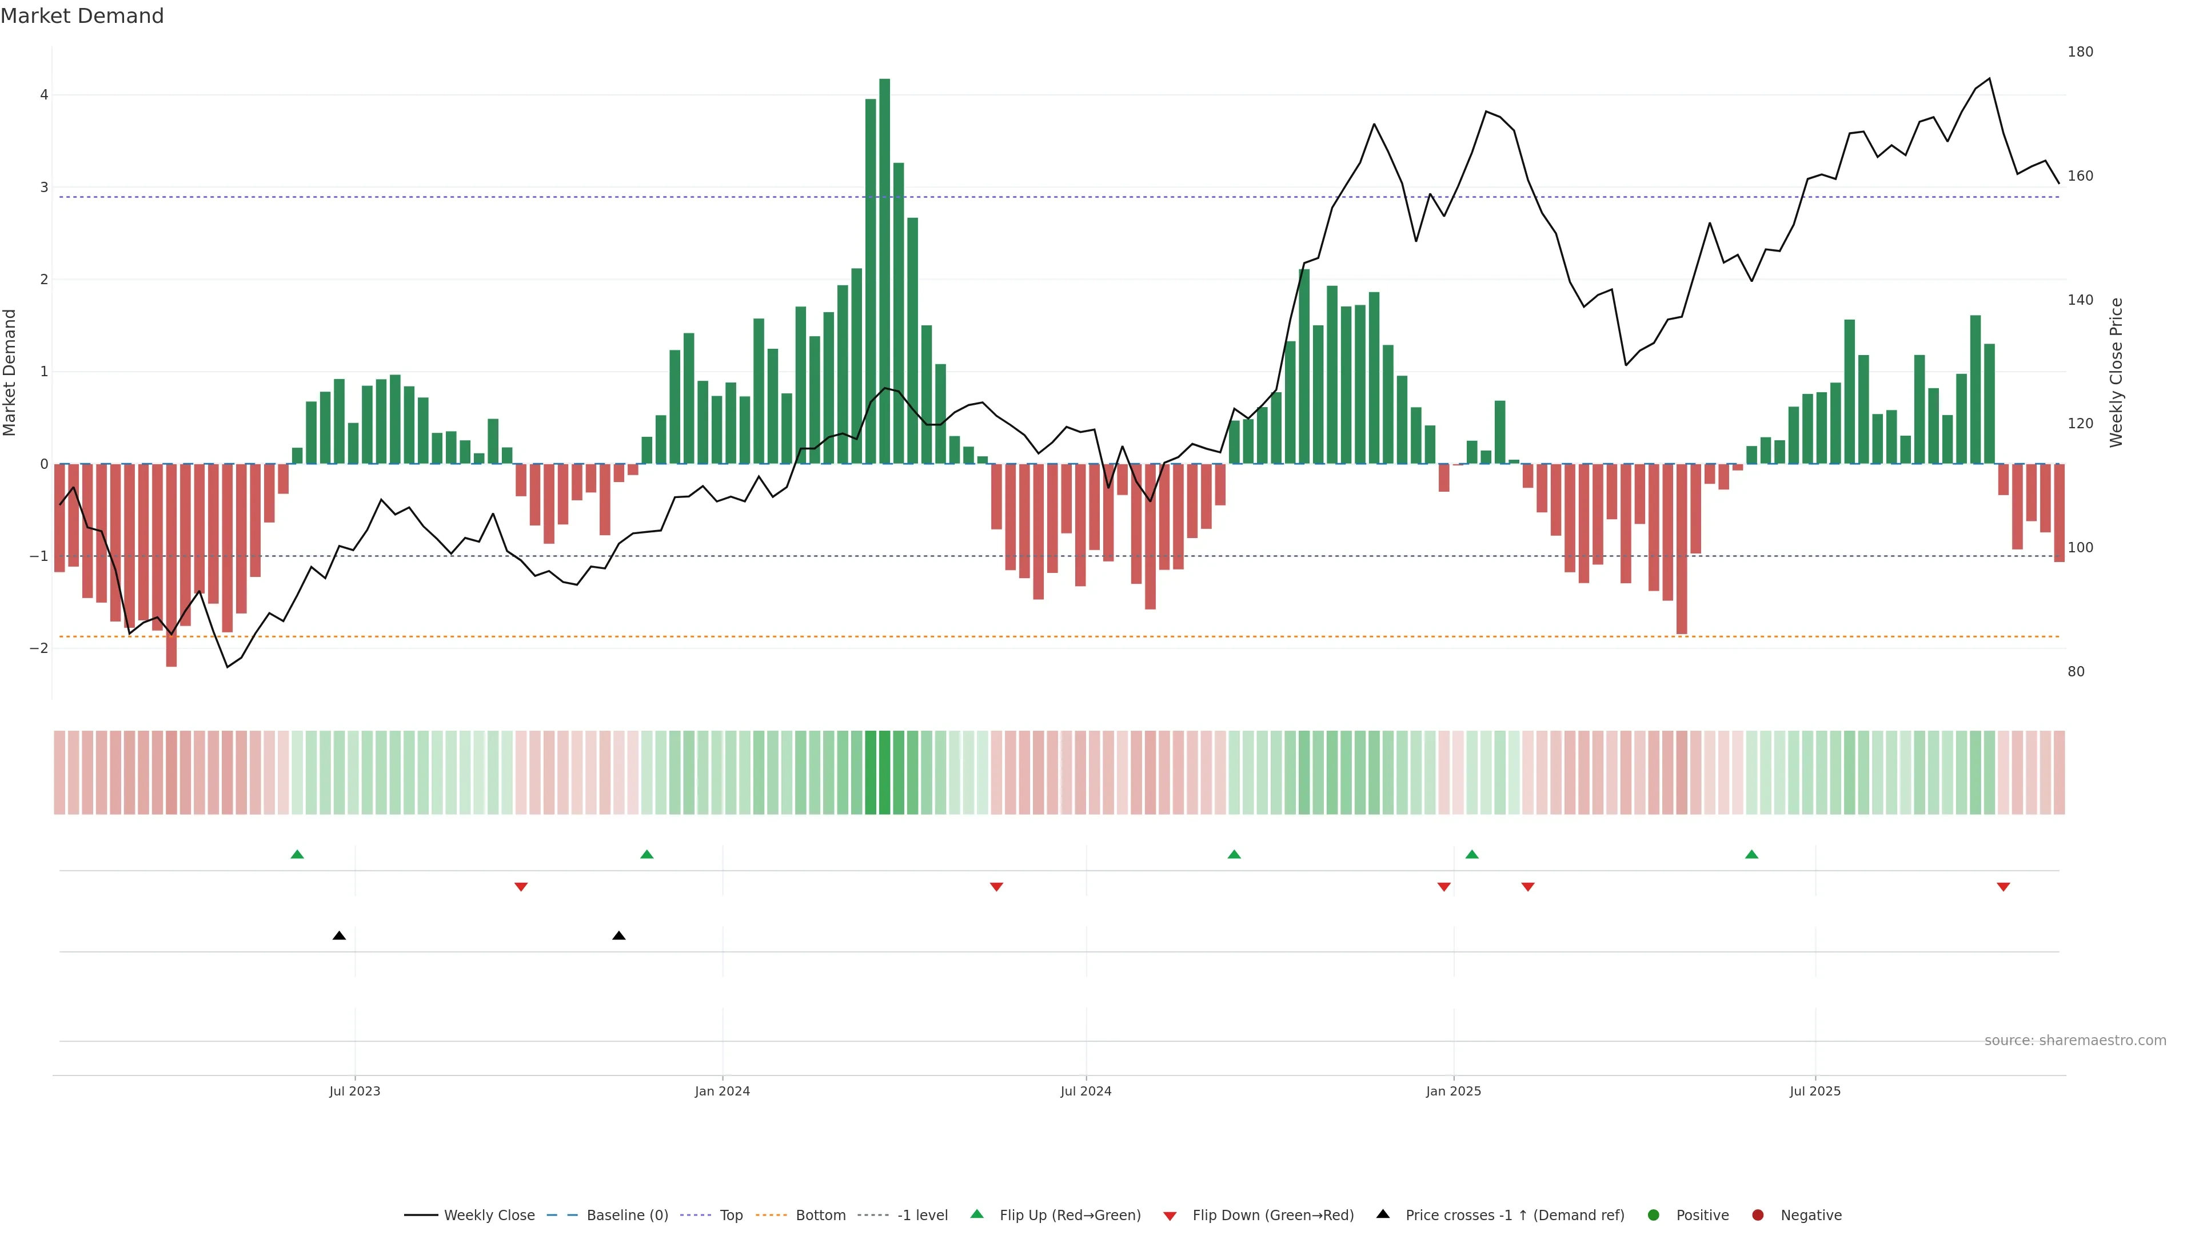Screen dimensions: 2195x1235
Task: Click the green Positive dot in the legend
Action: point(1654,1216)
